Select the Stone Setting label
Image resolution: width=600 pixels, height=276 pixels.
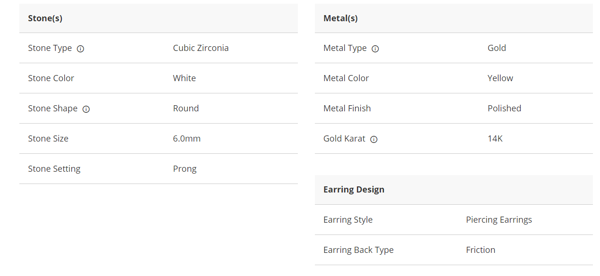point(54,169)
